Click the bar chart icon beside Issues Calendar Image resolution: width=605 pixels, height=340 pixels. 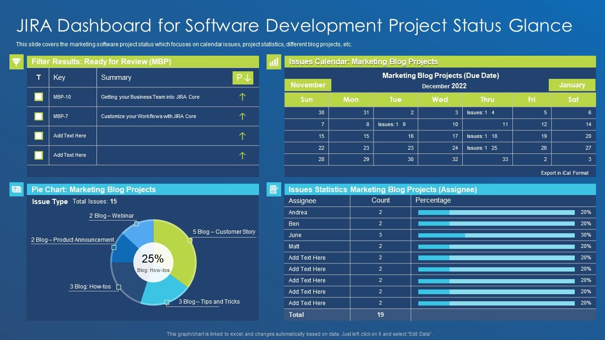[x=273, y=61]
